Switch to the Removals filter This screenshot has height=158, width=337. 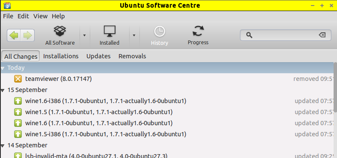point(132,56)
